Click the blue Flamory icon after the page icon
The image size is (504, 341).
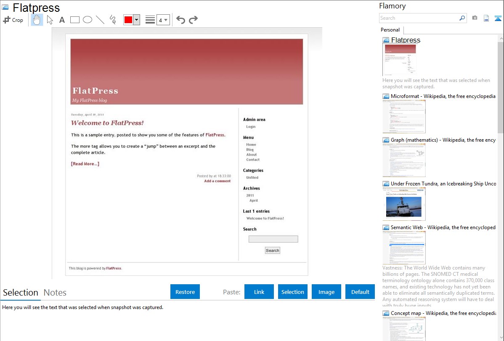click(498, 18)
